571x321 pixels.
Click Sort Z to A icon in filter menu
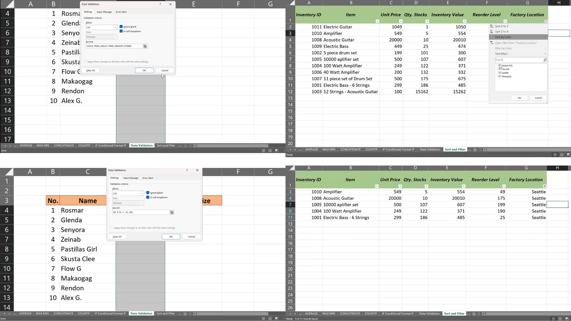492,32
